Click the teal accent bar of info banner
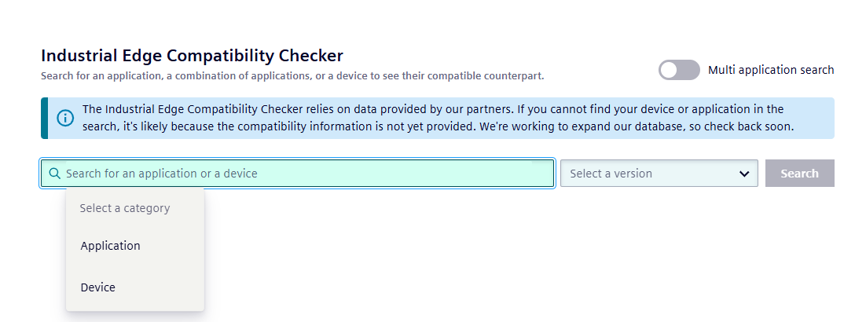The width and height of the screenshot is (866, 322). point(44,118)
